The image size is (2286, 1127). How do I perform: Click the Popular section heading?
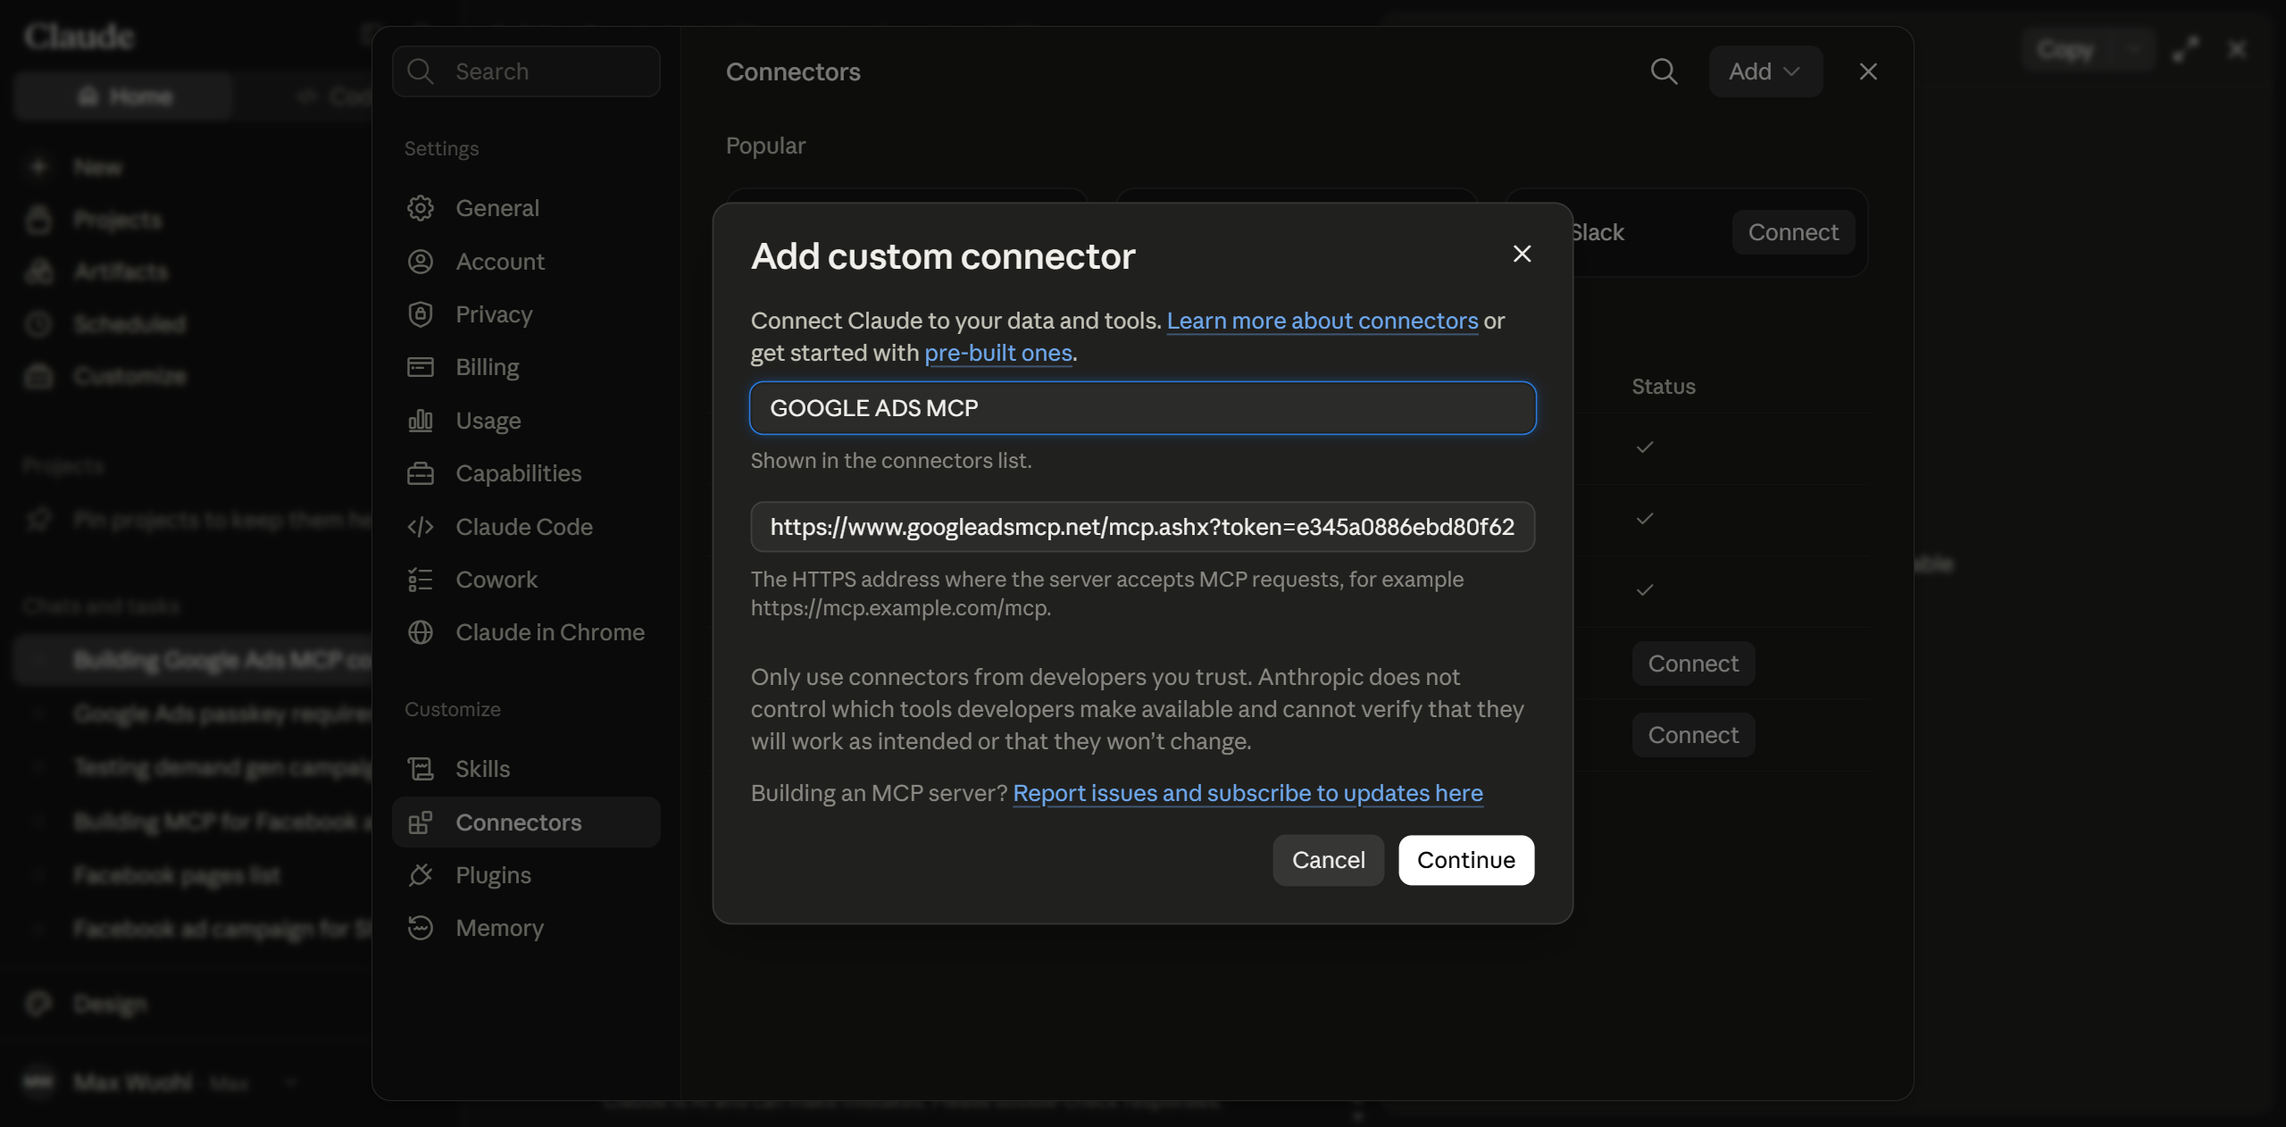coord(765,146)
